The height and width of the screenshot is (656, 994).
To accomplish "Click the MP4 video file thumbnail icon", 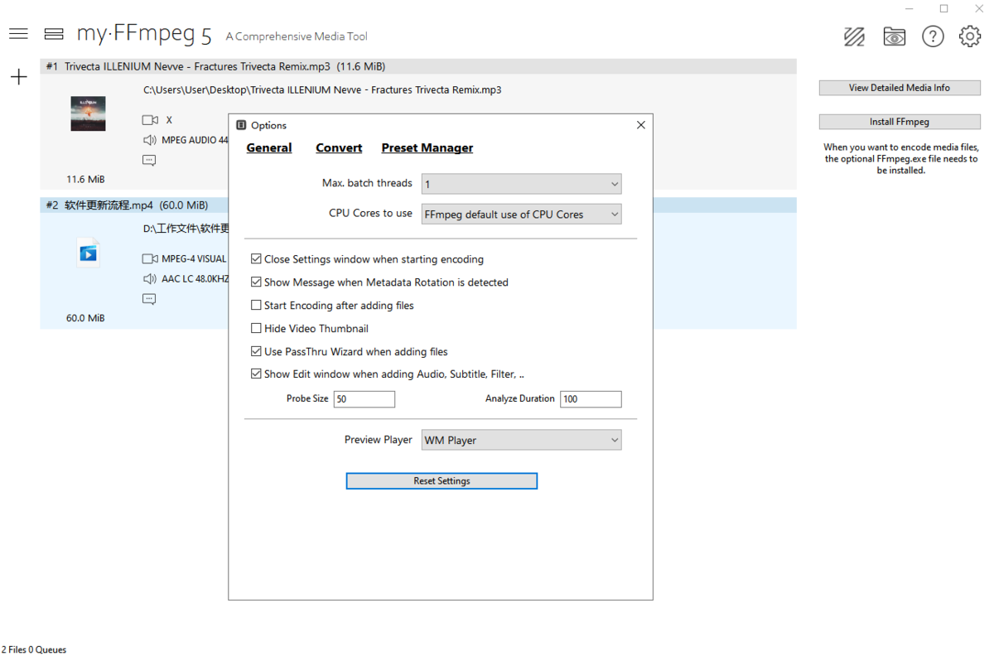I will click(x=89, y=253).
